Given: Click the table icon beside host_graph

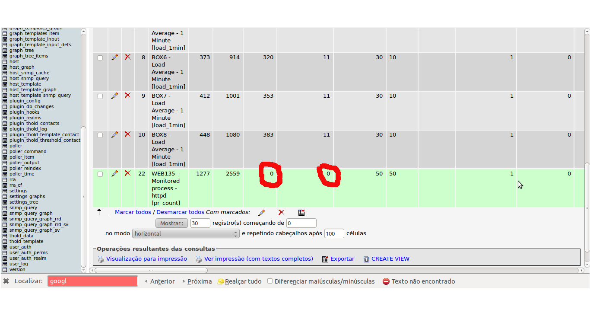Looking at the screenshot, I should [x=5, y=67].
